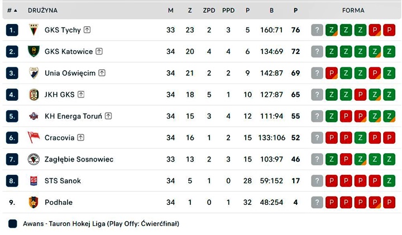Image resolution: width=402 pixels, height=235 pixels.
Task: Click the STS Sanok team logo
Action: click(x=33, y=181)
